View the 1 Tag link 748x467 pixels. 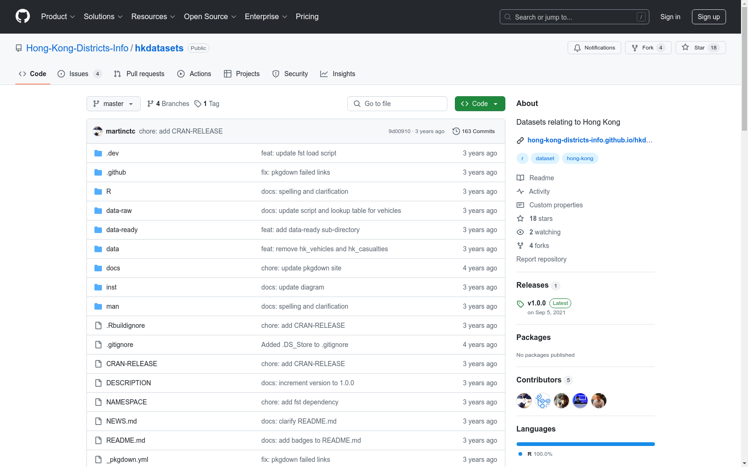[x=207, y=104]
